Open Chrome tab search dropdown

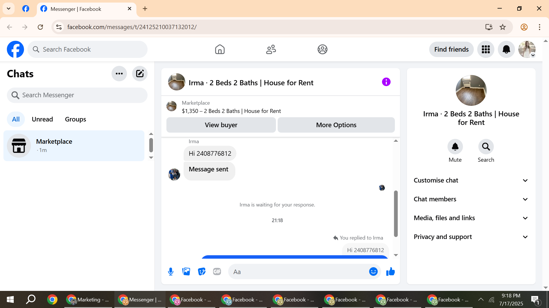pyautogui.click(x=9, y=9)
